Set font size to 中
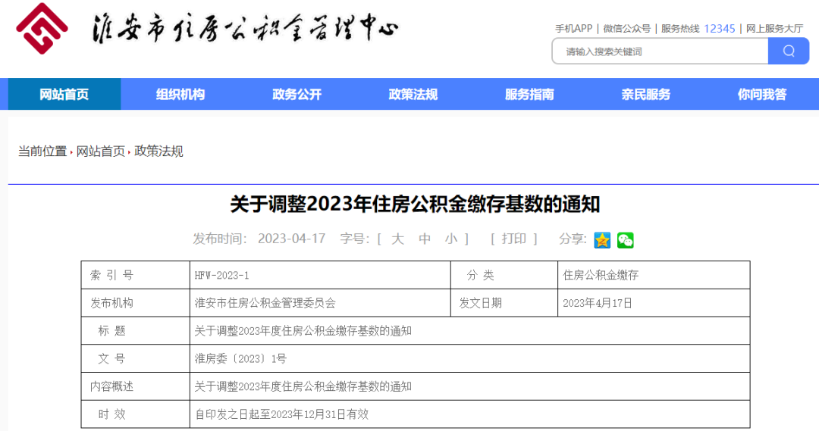Image resolution: width=819 pixels, height=431 pixels. point(425,239)
